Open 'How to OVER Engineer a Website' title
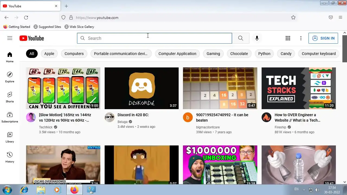 (297, 118)
